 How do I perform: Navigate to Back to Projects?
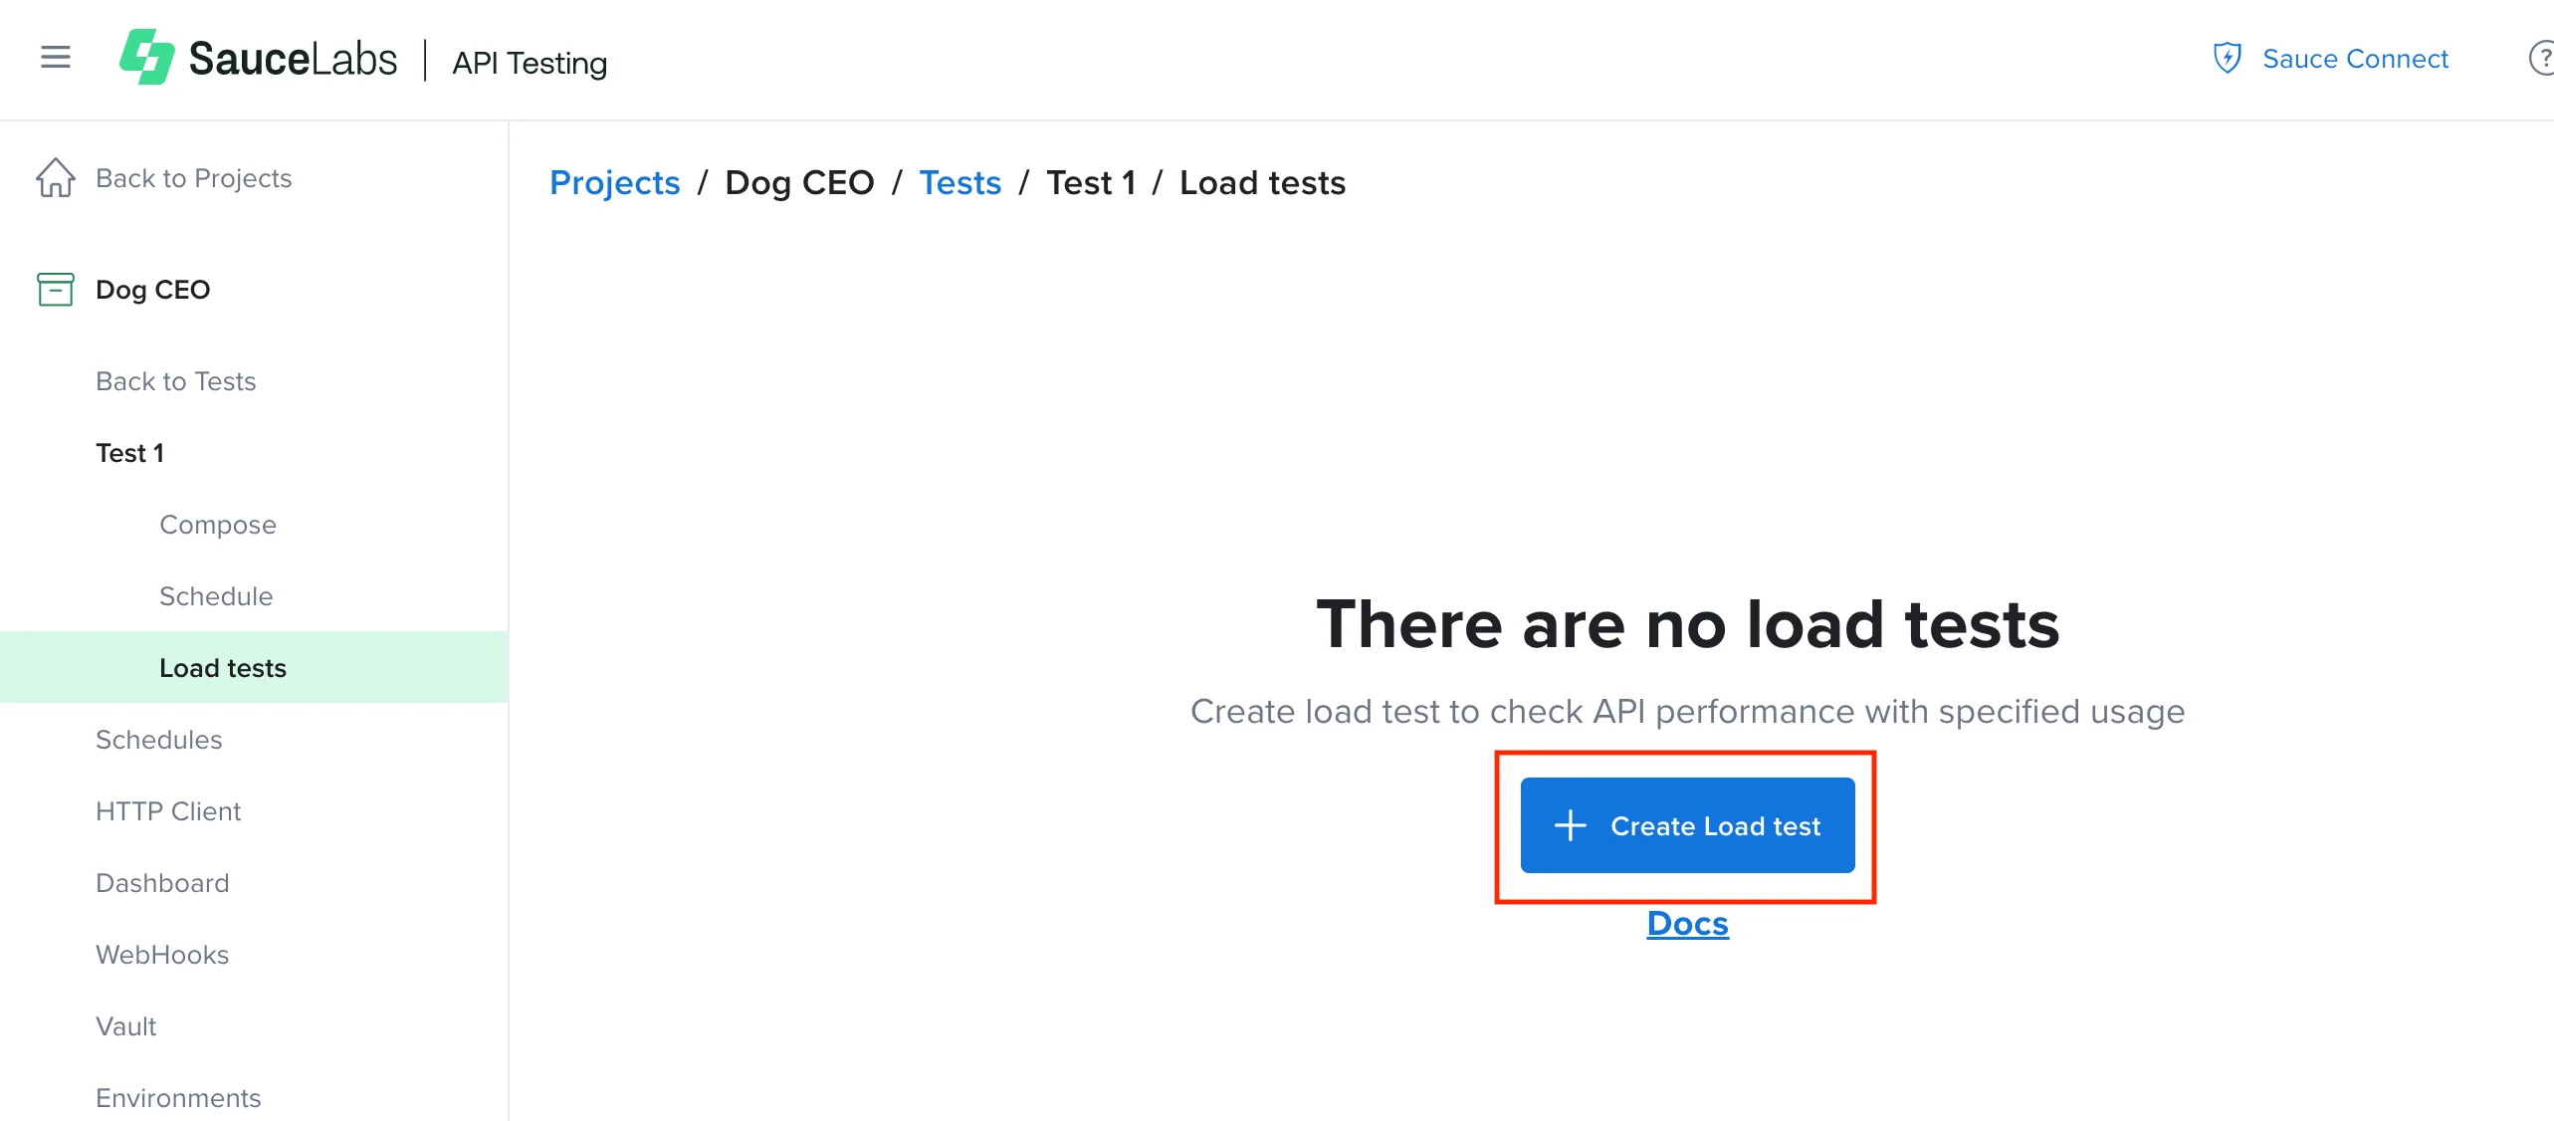coord(194,177)
